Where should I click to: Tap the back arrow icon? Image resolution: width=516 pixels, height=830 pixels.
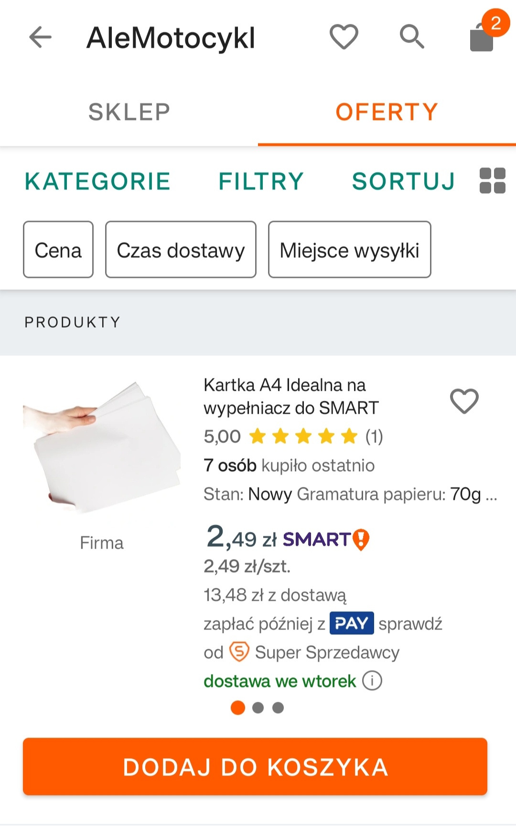pyautogui.click(x=40, y=37)
